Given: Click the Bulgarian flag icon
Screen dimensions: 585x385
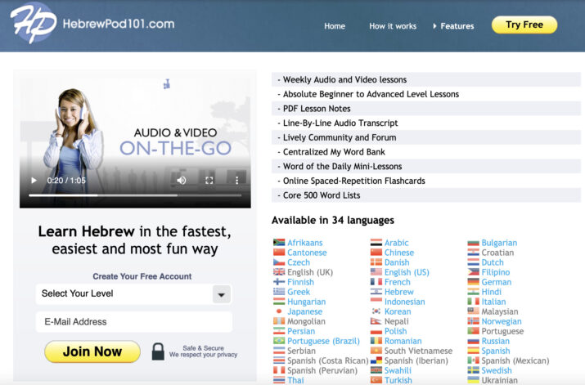Looking at the screenshot, I should (x=473, y=243).
